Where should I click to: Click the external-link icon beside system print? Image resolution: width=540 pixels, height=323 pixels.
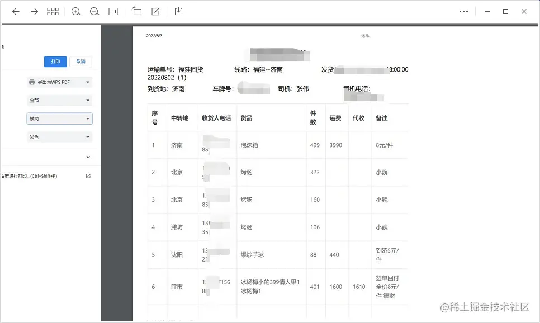[88, 176]
